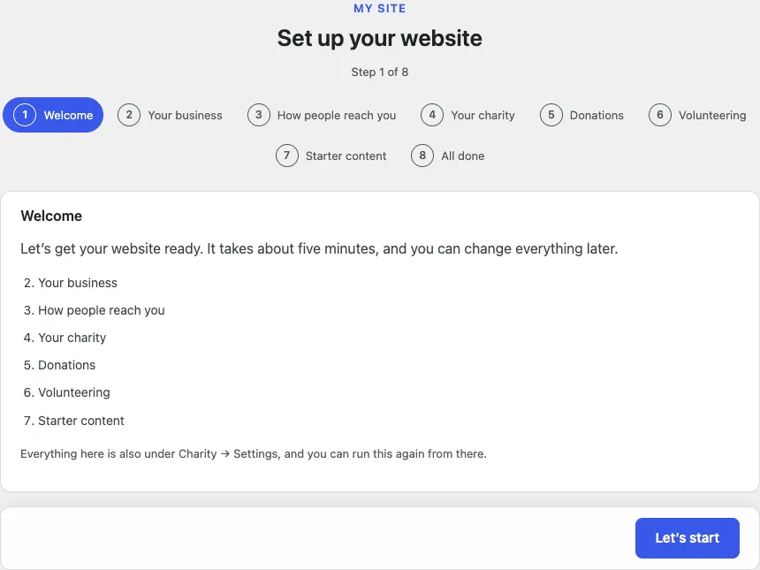The height and width of the screenshot is (570, 760).
Task: Switch to the Donations step
Action: pos(581,115)
